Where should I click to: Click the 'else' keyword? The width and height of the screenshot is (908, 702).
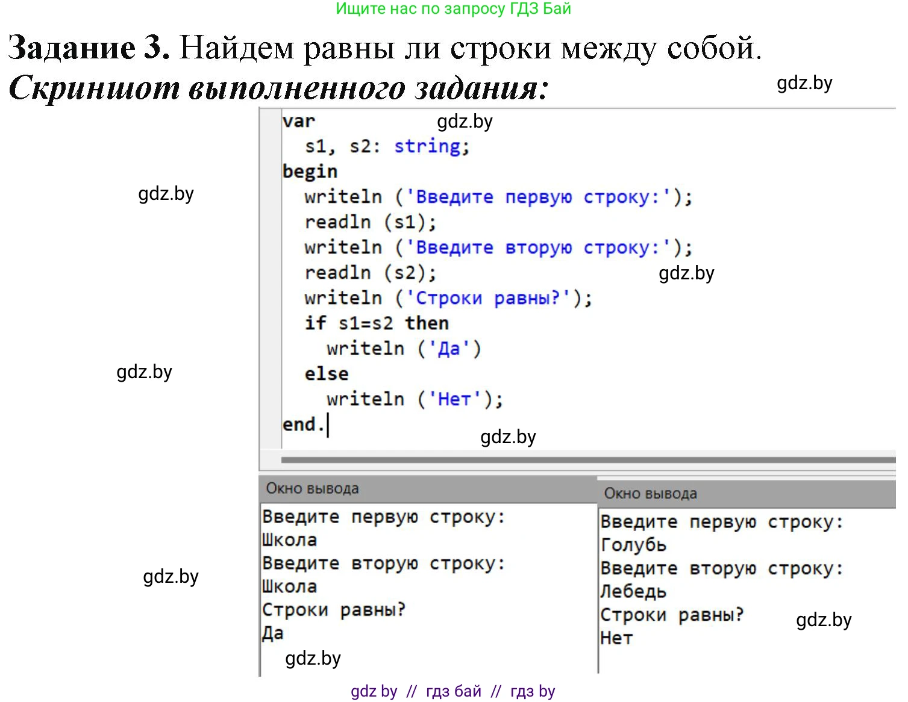(325, 373)
